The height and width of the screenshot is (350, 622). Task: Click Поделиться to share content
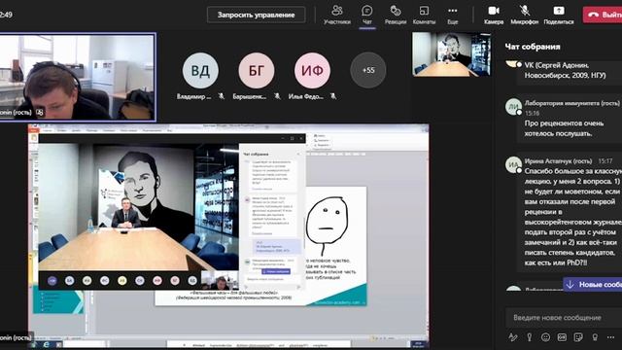coord(559,15)
